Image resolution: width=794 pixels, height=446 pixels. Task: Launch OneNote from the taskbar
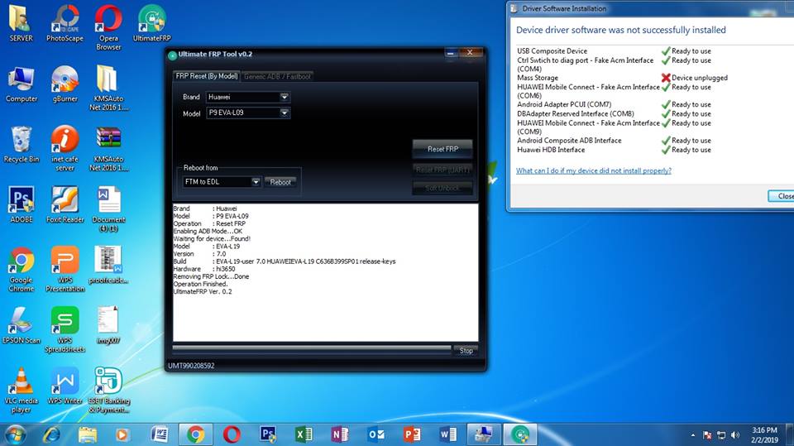(x=340, y=435)
